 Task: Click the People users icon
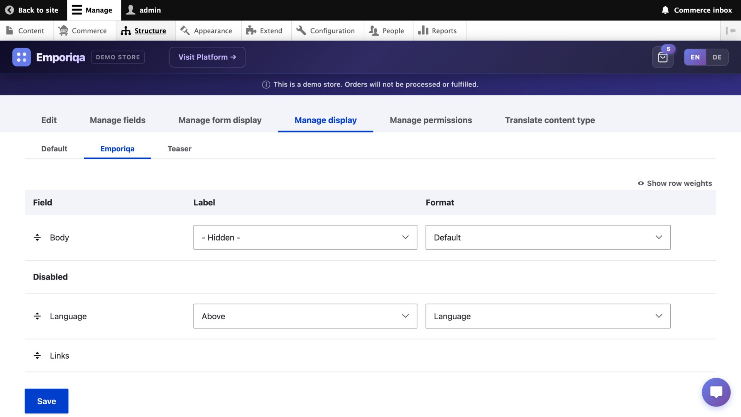[373, 30]
